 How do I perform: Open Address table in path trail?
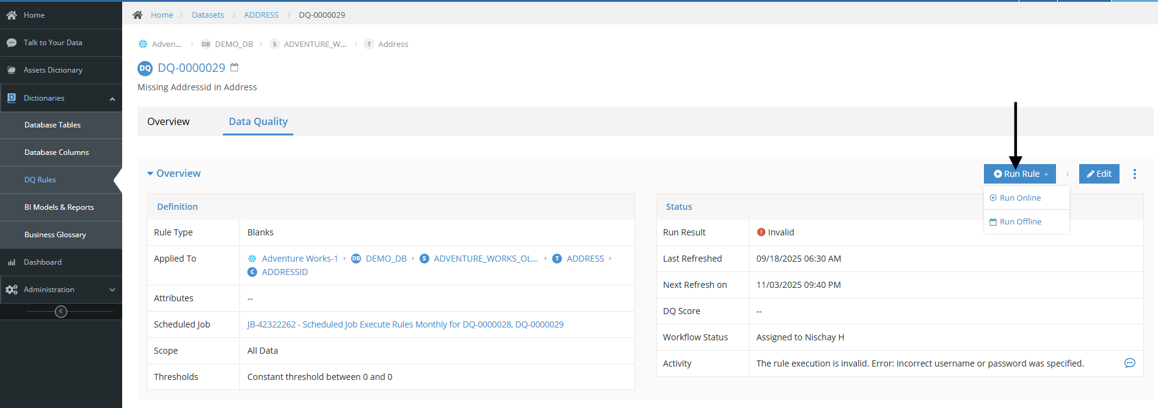tap(393, 44)
